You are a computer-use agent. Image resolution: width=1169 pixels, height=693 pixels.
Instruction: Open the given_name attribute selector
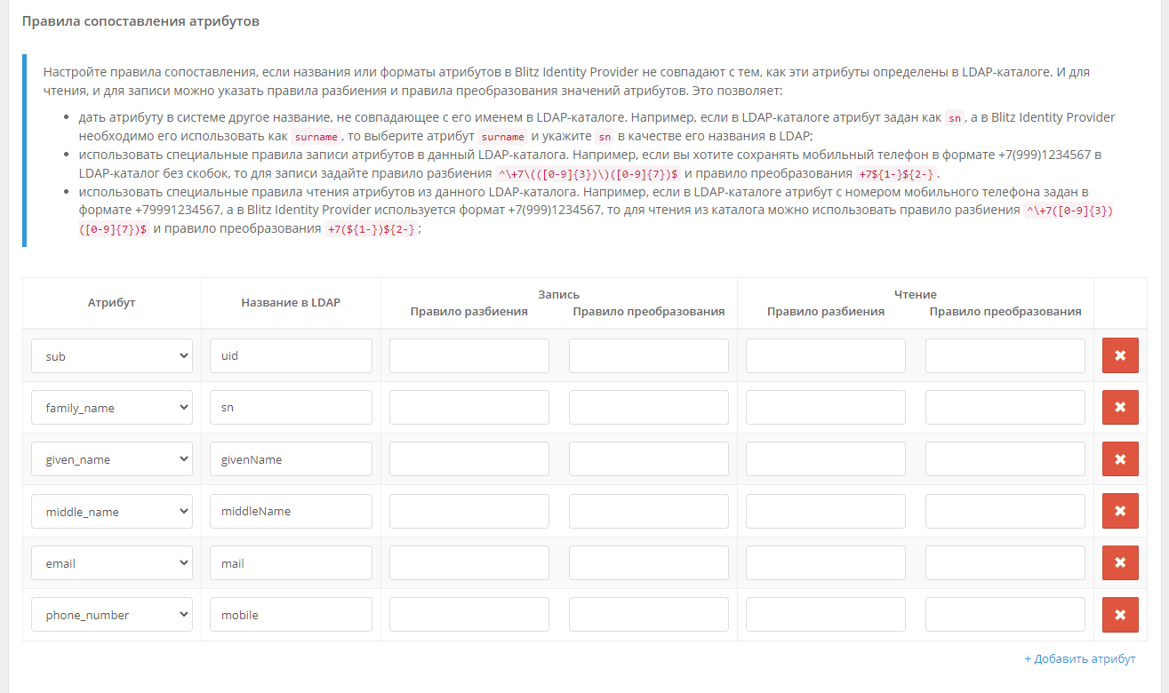[112, 459]
